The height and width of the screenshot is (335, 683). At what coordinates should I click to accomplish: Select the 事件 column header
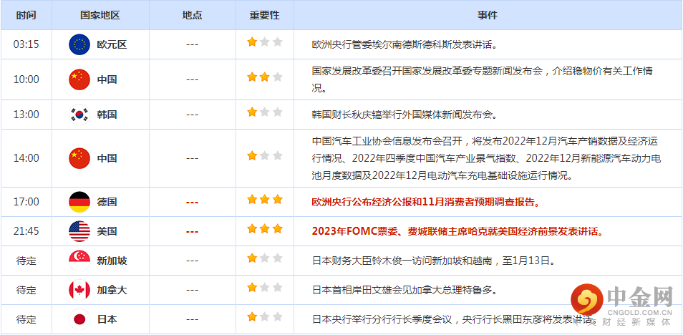488,15
